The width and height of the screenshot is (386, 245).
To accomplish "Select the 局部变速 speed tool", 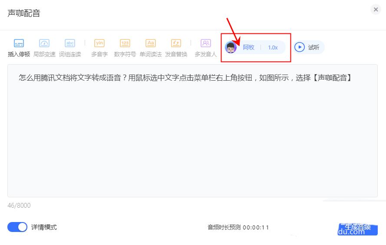I will (44, 48).
